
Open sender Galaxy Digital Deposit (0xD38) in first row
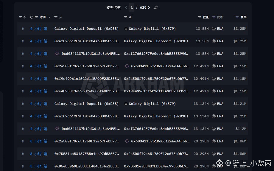pyautogui.click(x=86, y=29)
